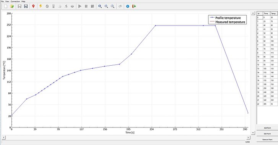Click the vertical scrollbar up arrow beside the graph
The height and width of the screenshot is (145, 278).
coord(253,13)
